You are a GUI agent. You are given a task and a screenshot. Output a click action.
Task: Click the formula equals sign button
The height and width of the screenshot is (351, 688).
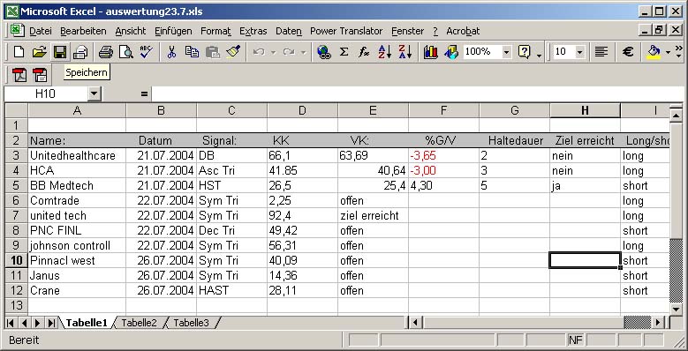pyautogui.click(x=144, y=93)
